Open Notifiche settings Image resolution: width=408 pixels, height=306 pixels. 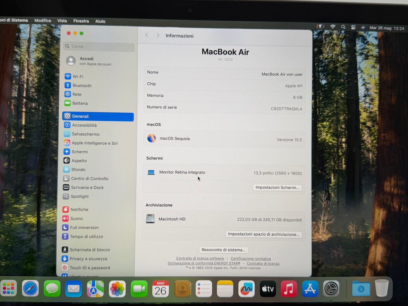(x=75, y=209)
